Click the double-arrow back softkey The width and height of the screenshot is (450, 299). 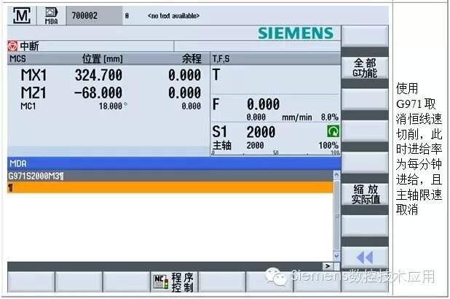[x=365, y=257]
